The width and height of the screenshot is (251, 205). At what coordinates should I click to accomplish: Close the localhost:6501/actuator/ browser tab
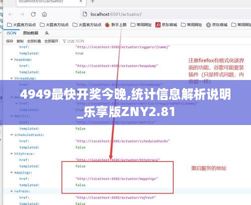(81, 1)
